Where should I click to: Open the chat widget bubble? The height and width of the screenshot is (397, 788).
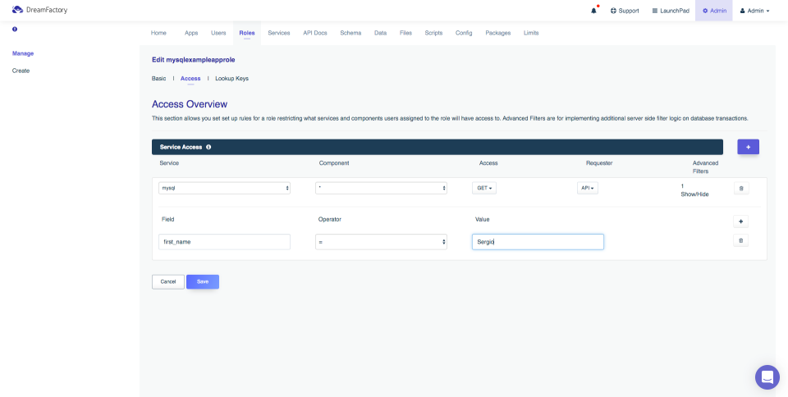767,377
